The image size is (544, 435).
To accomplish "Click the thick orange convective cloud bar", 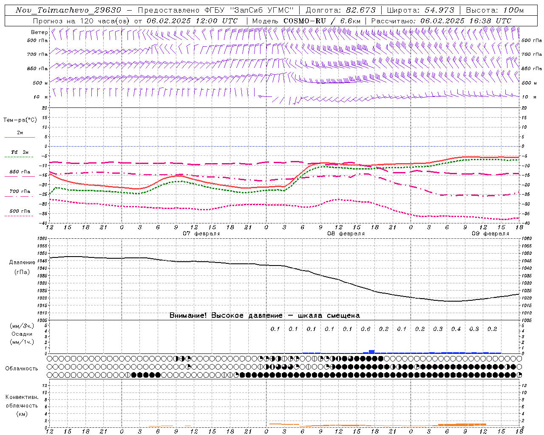I will 462,424.
